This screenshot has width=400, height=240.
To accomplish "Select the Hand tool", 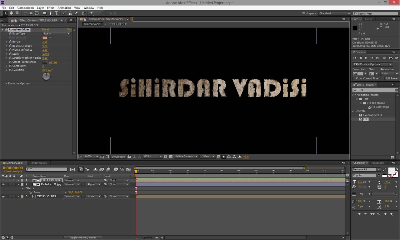I will coord(11,13).
